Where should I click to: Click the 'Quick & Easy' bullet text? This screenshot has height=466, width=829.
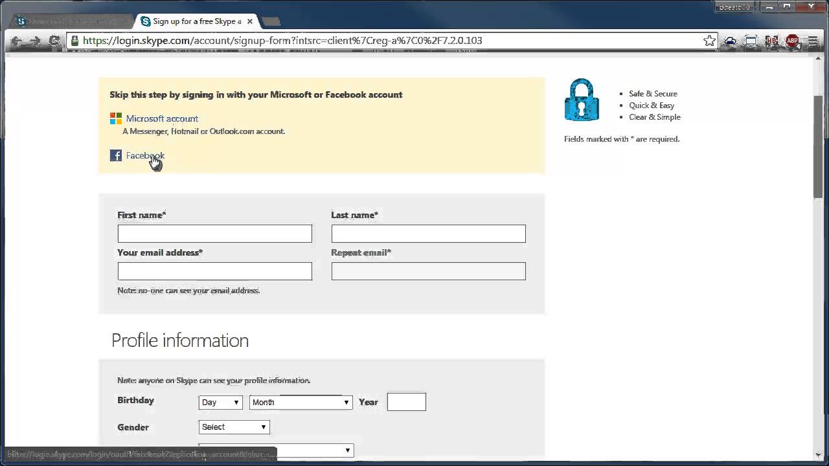tap(652, 105)
